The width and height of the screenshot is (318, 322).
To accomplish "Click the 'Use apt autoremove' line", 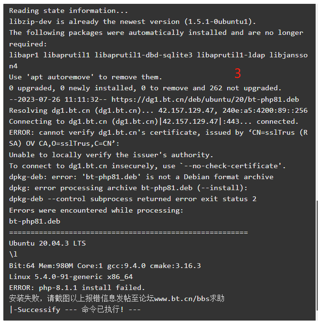I will (x=85, y=77).
